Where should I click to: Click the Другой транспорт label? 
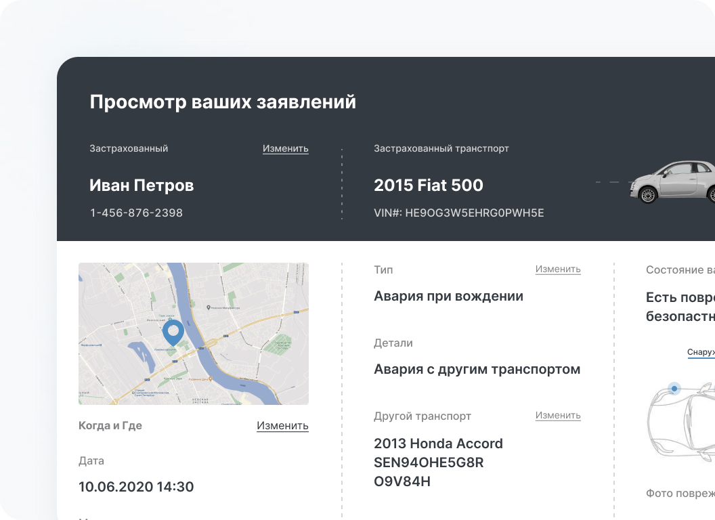coord(422,416)
